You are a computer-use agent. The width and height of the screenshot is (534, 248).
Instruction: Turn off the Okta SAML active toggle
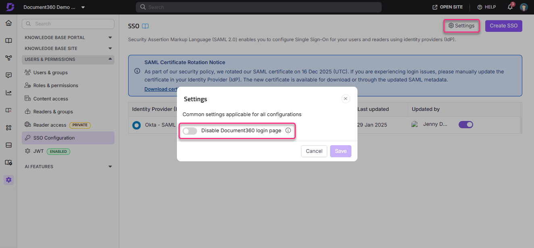click(x=466, y=125)
